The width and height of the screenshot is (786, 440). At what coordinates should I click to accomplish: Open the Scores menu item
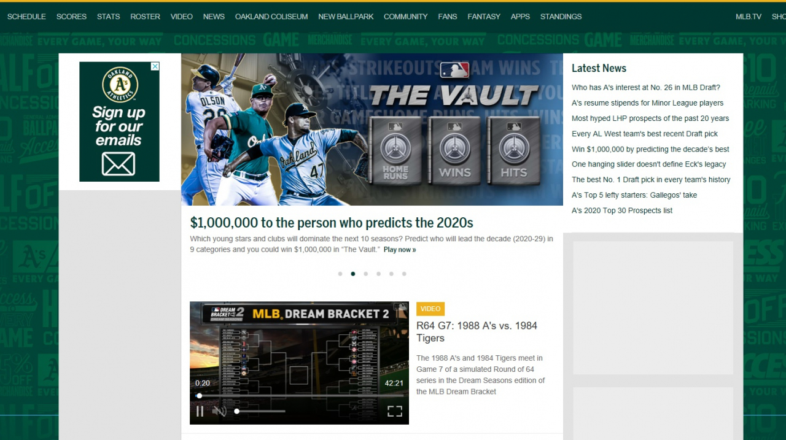tap(71, 17)
